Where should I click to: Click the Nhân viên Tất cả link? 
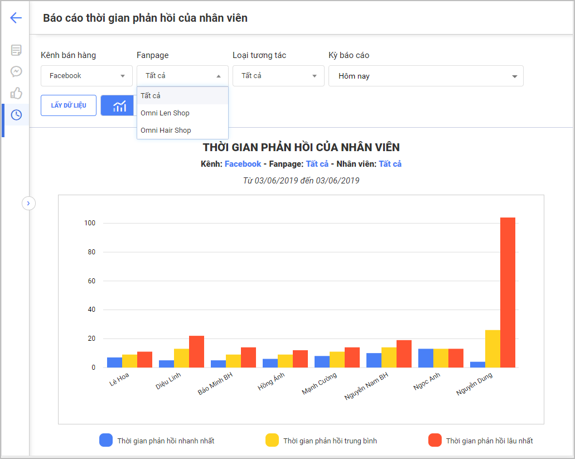(390, 164)
